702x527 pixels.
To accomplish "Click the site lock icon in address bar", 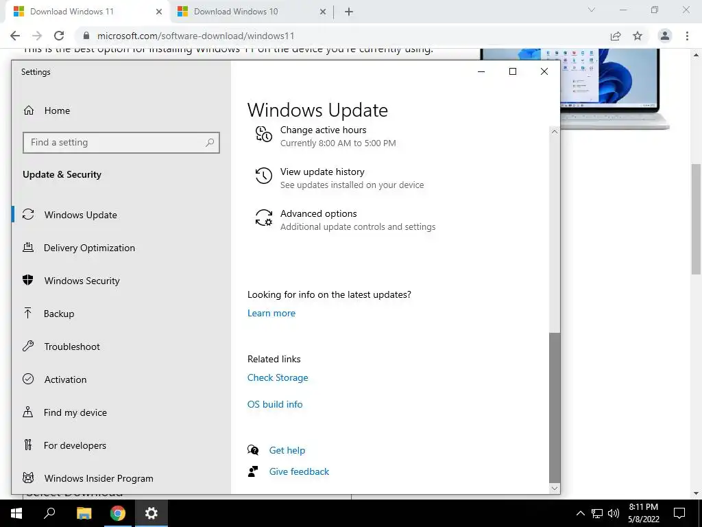I will tap(86, 36).
